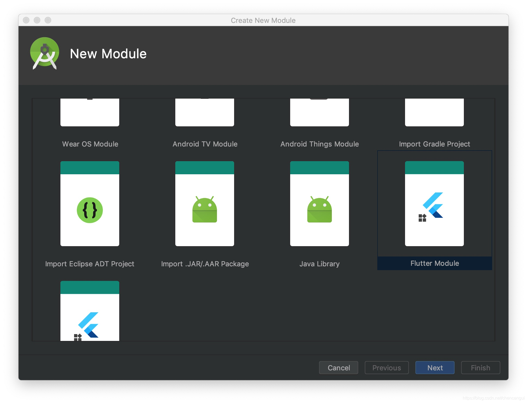Select the Android TV Module thumbnail
The width and height of the screenshot is (527, 403).
[205, 112]
